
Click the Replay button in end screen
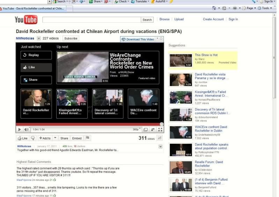(36, 55)
